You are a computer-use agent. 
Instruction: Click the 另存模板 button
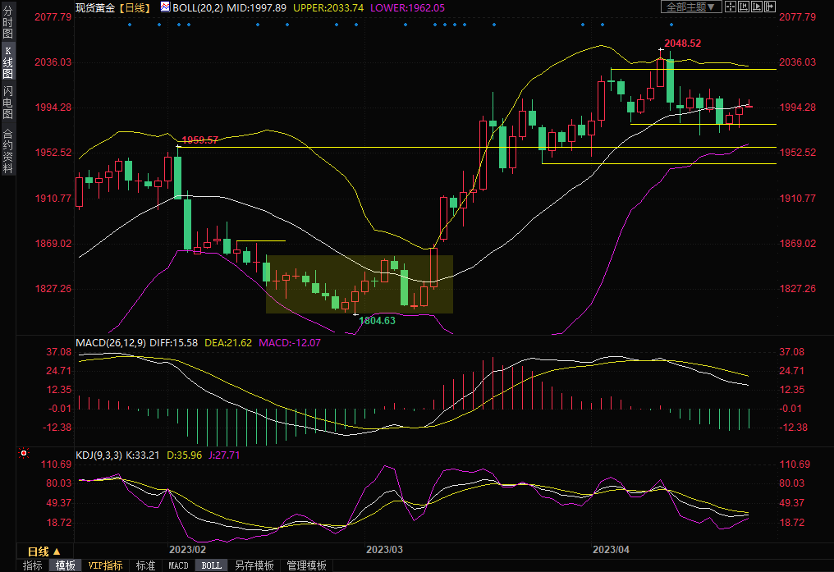pos(254,565)
